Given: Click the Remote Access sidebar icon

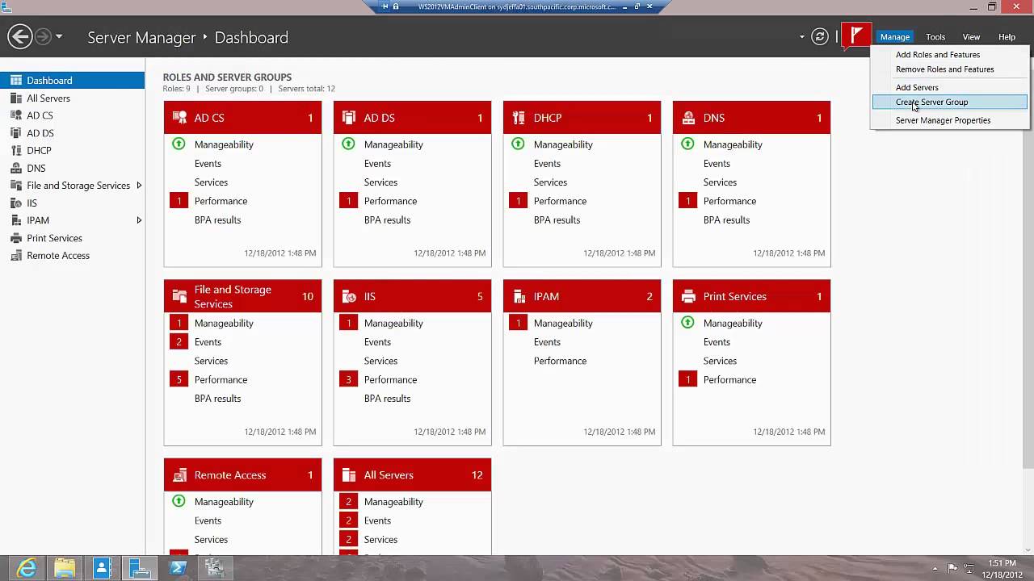Looking at the screenshot, I should coord(15,256).
